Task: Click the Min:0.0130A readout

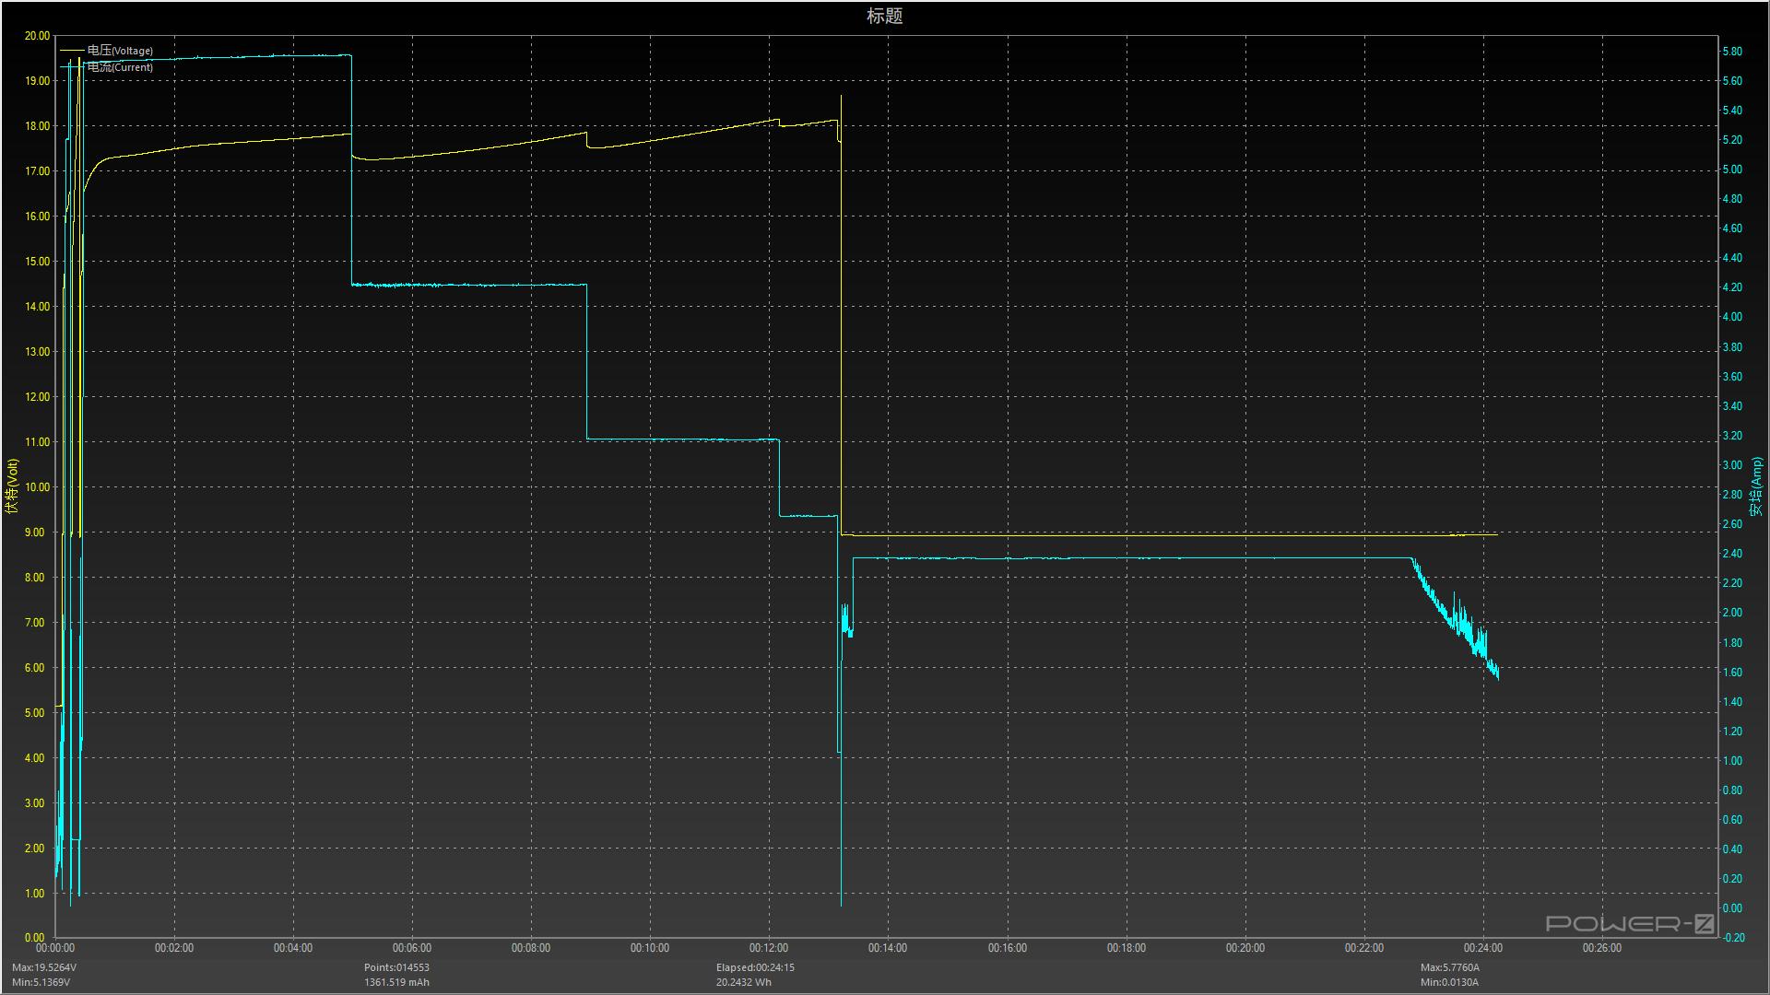Action: tap(1449, 982)
